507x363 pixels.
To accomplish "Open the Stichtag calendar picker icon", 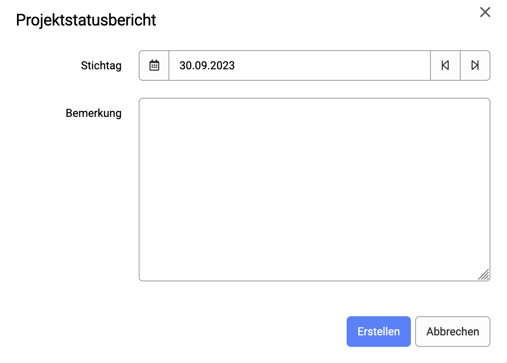I will click(154, 65).
